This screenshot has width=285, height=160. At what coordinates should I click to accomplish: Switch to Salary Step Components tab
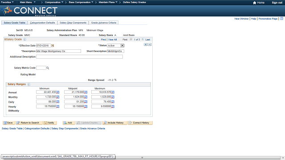pos(73,23)
